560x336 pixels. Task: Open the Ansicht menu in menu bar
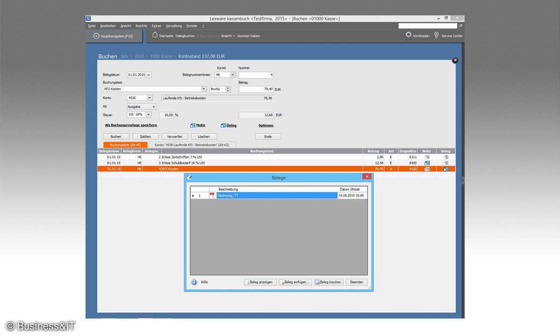point(126,26)
